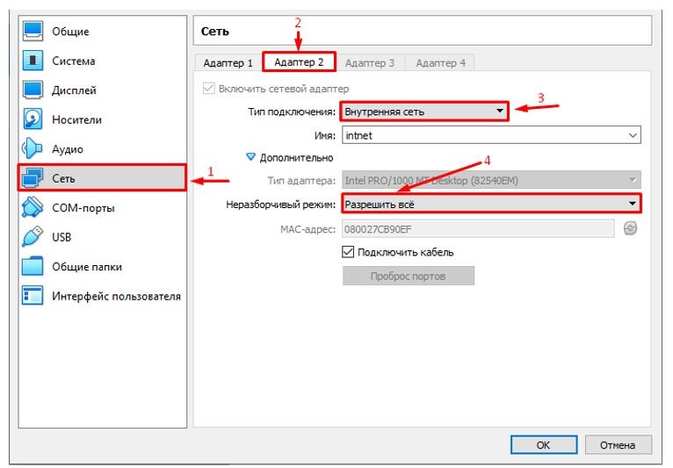Open the Тип адаптера dropdown
This screenshot has height=468, width=673.
491,180
